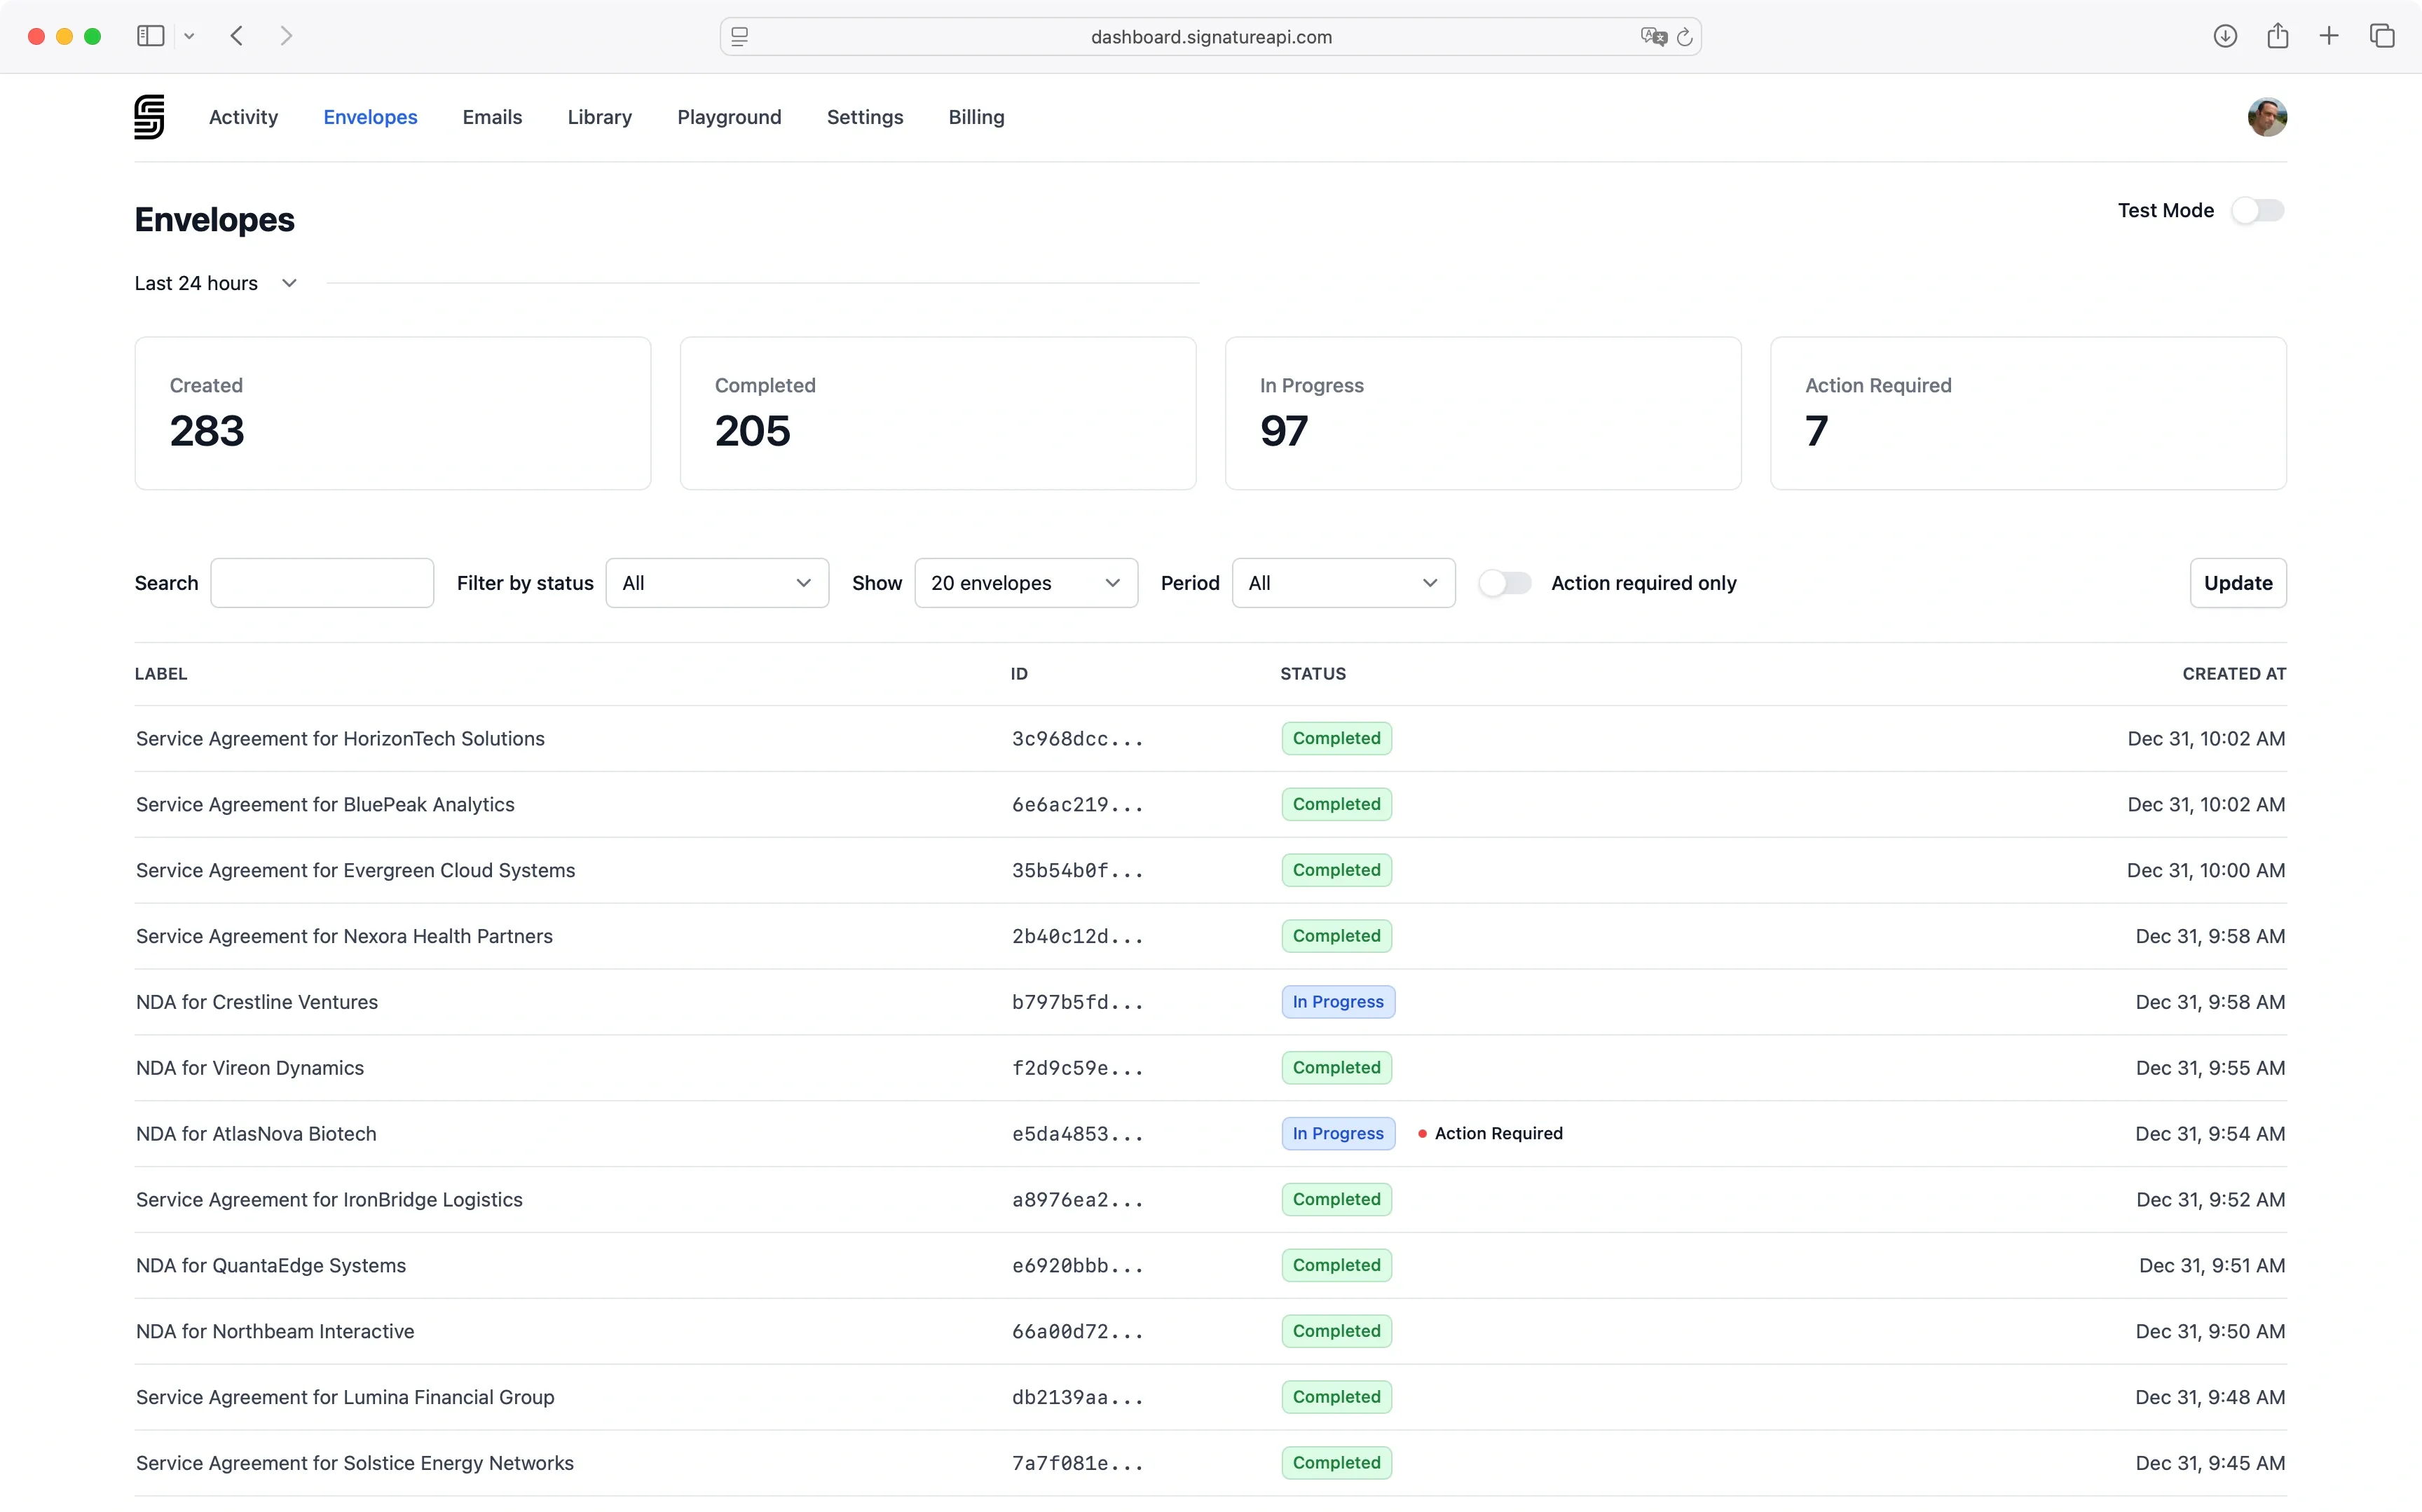Click the Search input field
Image resolution: width=2422 pixels, height=1512 pixels.
[322, 583]
